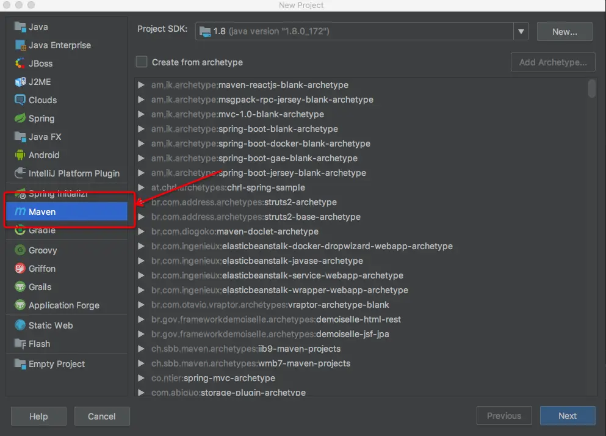Expand elasticbeanstalk-javase-archetype node
The height and width of the screenshot is (436, 606).
pyautogui.click(x=141, y=261)
